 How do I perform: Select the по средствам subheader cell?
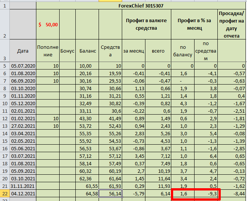[x=206, y=51]
